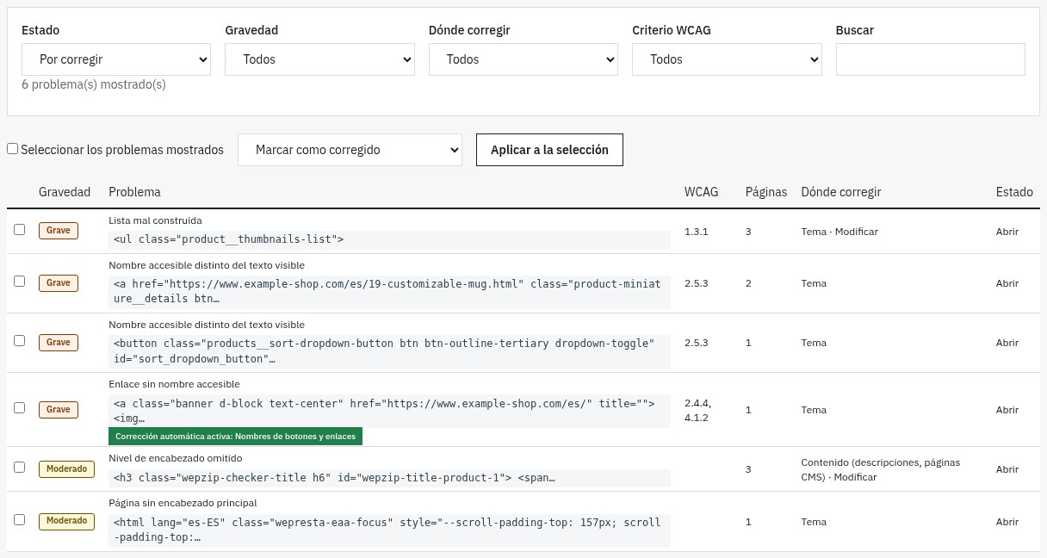Tick the Nivel de encabezado omitido checkbox
This screenshot has width=1047, height=558.
[x=20, y=468]
